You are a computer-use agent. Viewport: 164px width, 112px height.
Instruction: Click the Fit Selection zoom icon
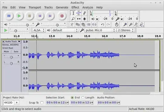pos(136,25)
